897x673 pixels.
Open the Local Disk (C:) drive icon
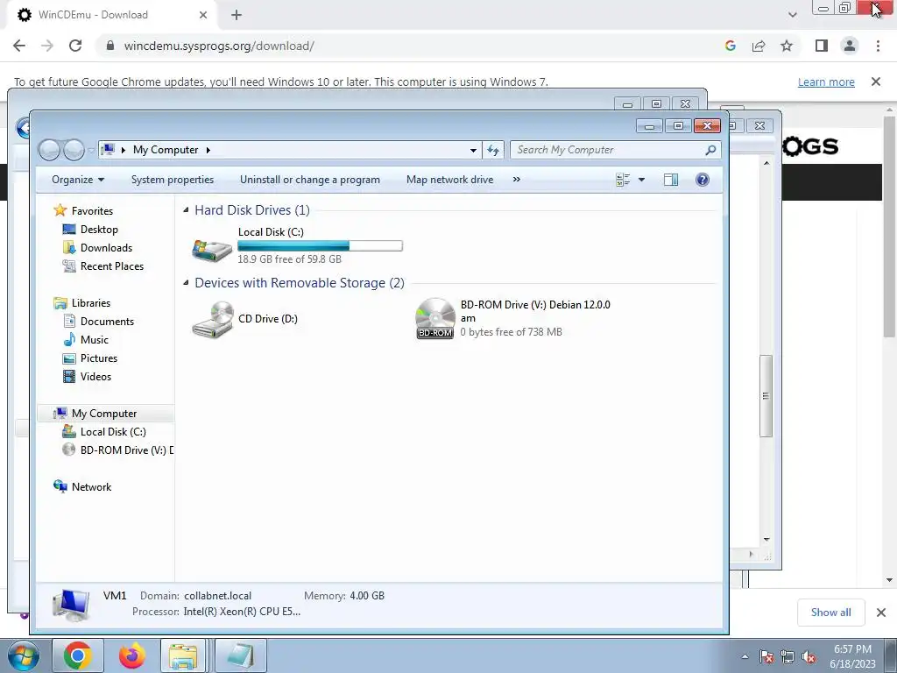(212, 250)
